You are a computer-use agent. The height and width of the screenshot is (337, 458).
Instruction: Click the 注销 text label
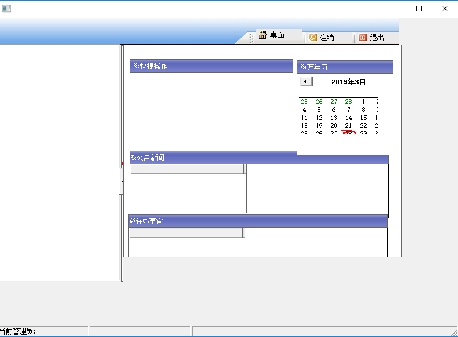tap(327, 38)
